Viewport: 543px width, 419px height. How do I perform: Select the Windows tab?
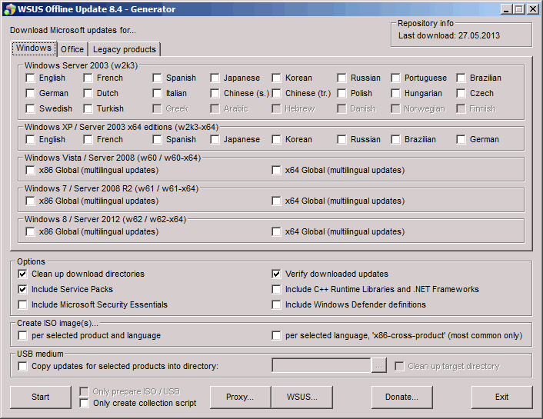point(34,48)
